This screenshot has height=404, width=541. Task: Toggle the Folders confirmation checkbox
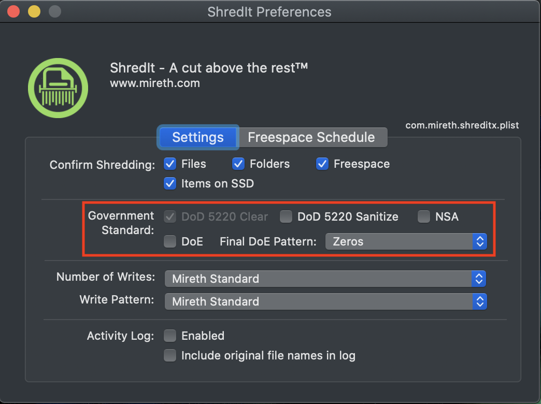tap(238, 164)
